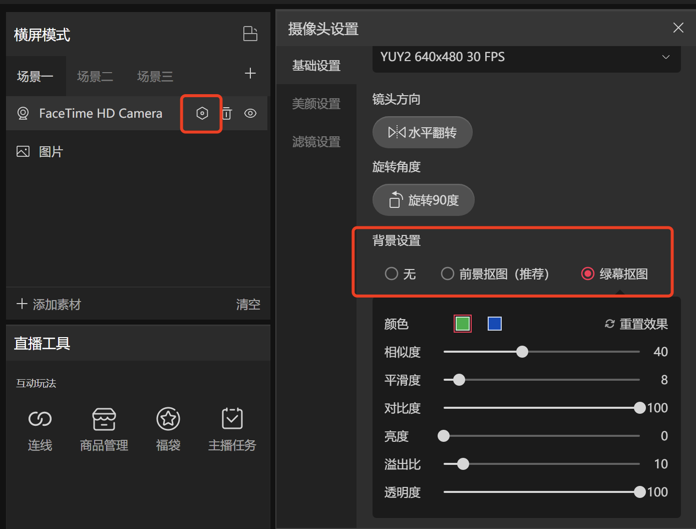This screenshot has height=529, width=696.
Task: Expand the YUY2 640x480 30 FPS dropdown
Action: (526, 58)
